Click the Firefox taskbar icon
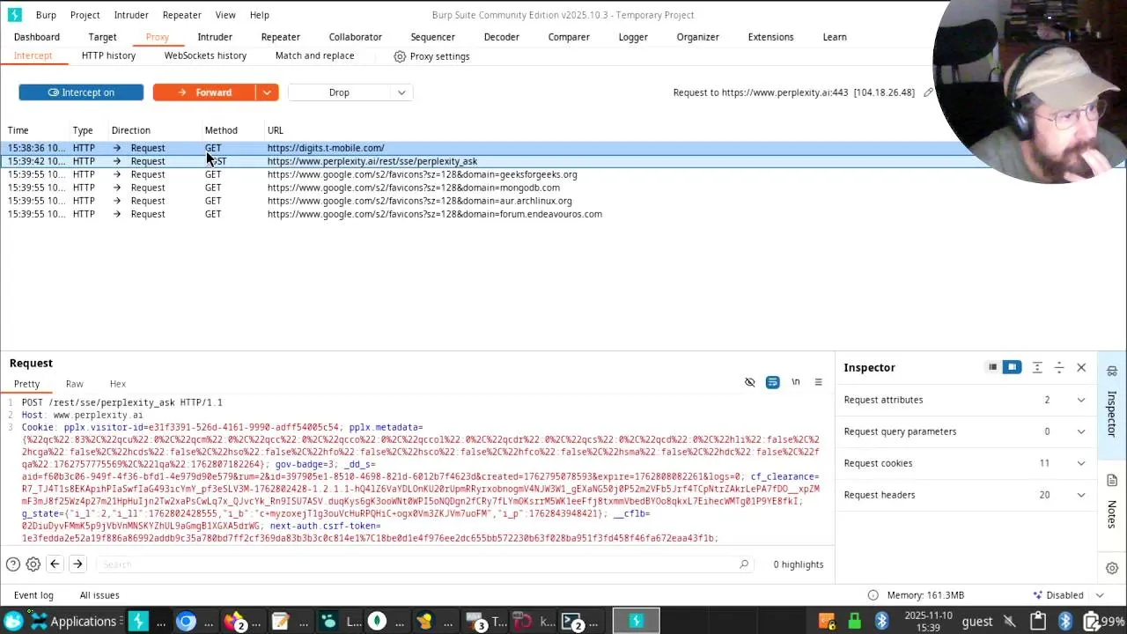Screen dimensions: 1127x634 [234, 622]
